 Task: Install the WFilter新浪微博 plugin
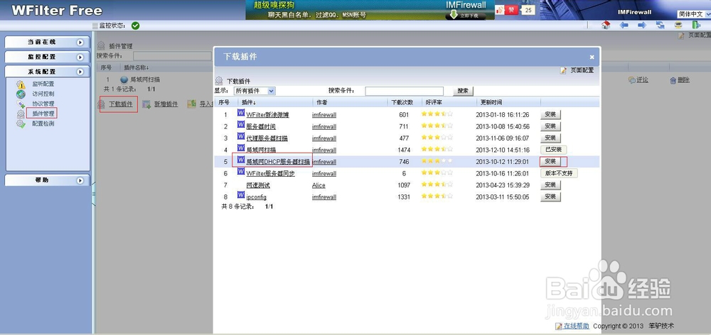(550, 114)
